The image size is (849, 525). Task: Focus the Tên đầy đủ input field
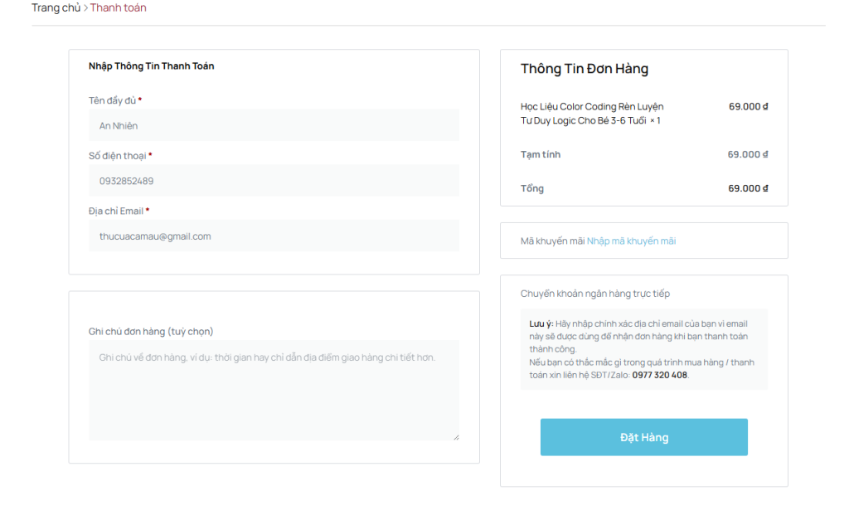click(x=274, y=125)
